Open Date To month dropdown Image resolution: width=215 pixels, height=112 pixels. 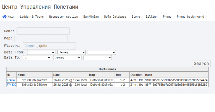click(67, 58)
